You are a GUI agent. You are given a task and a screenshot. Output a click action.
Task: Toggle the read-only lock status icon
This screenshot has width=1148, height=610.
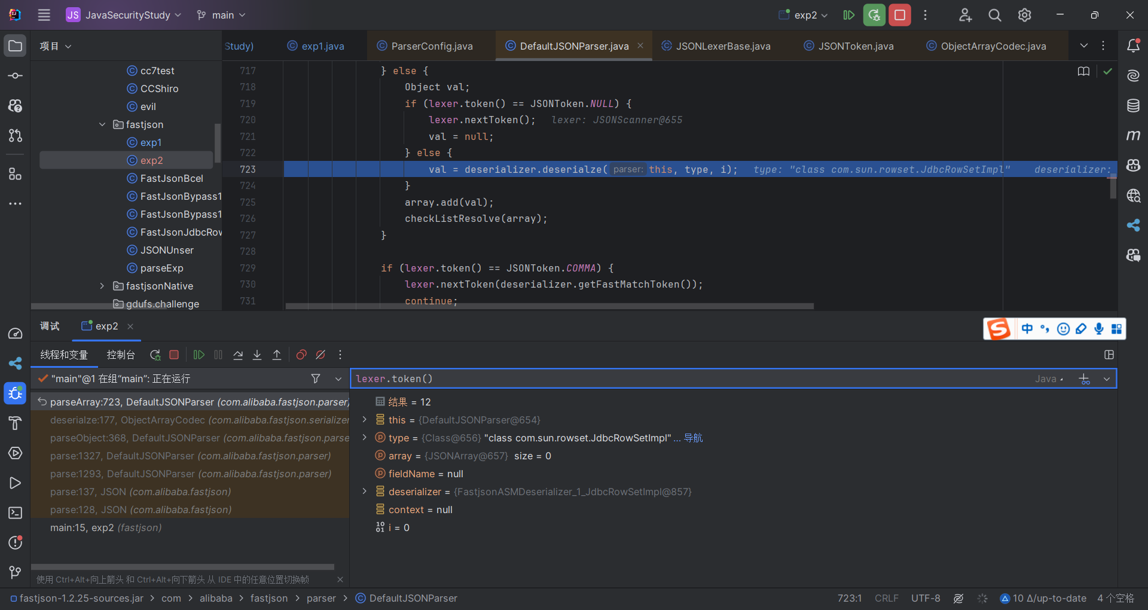pyautogui.click(x=958, y=598)
